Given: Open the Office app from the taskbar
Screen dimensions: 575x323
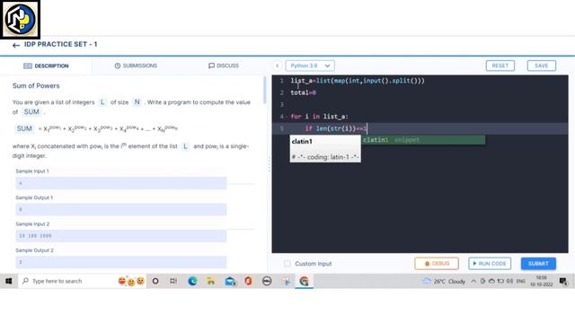Looking at the screenshot, I should (248, 281).
